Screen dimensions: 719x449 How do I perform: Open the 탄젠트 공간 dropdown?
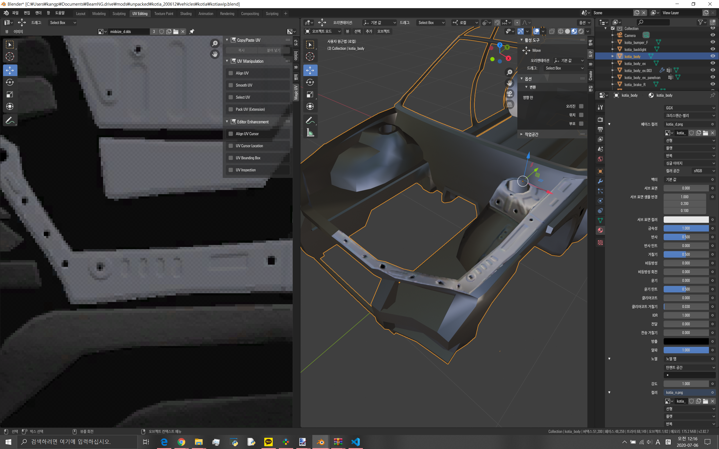[x=690, y=367]
